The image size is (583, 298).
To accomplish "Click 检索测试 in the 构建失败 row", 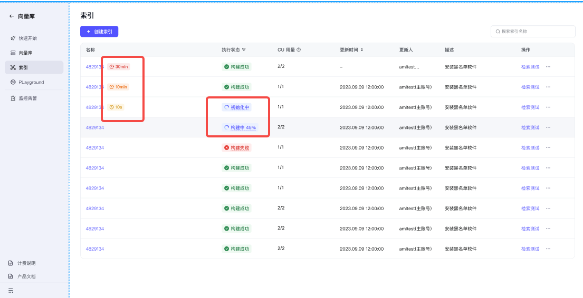I will [530, 148].
